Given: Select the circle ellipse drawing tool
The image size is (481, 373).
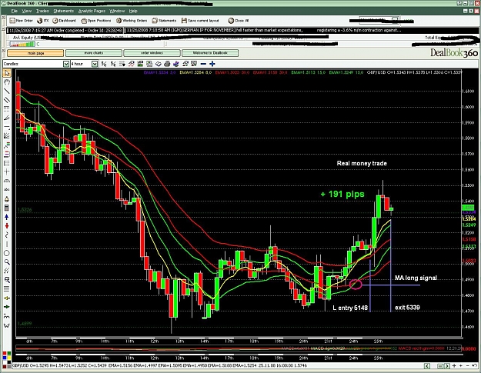Looking at the screenshot, I should point(7,253).
